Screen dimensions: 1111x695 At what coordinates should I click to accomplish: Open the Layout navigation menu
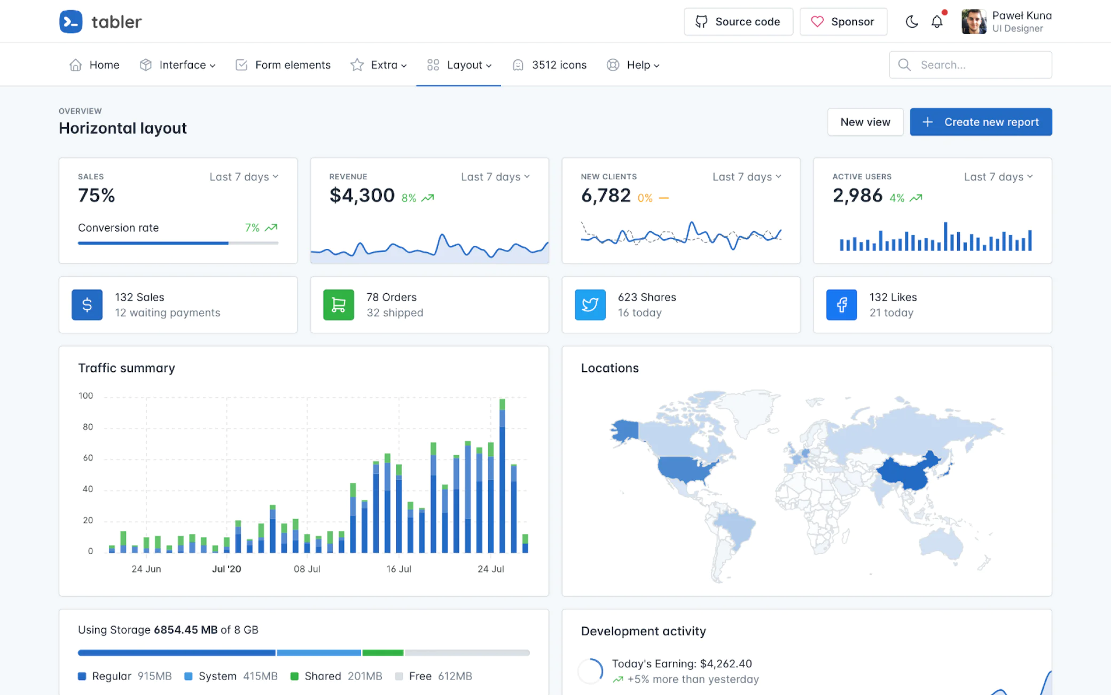(x=459, y=65)
